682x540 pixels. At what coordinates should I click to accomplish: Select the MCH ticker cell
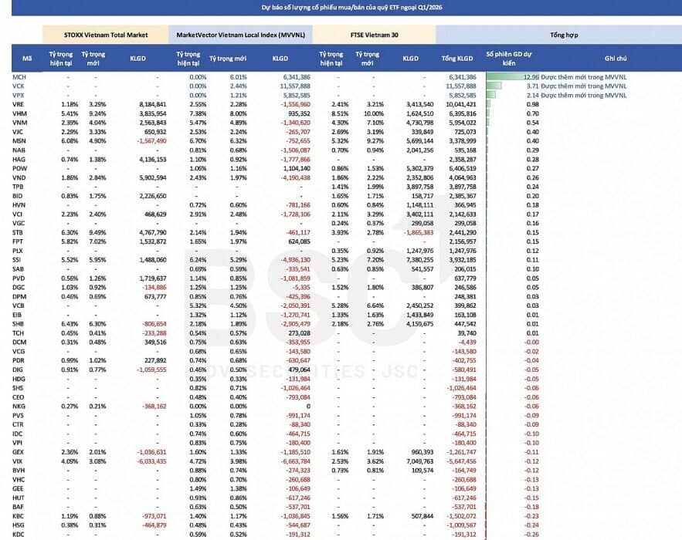(x=19, y=77)
